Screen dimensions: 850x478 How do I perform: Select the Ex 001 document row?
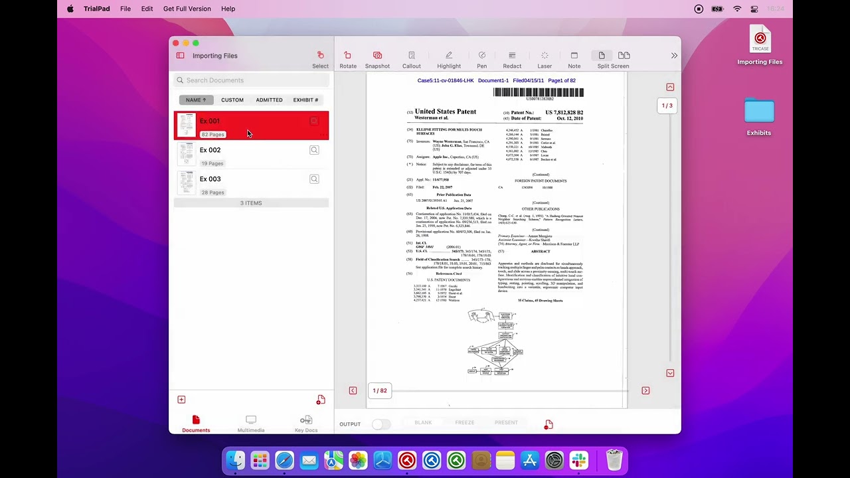coord(251,126)
